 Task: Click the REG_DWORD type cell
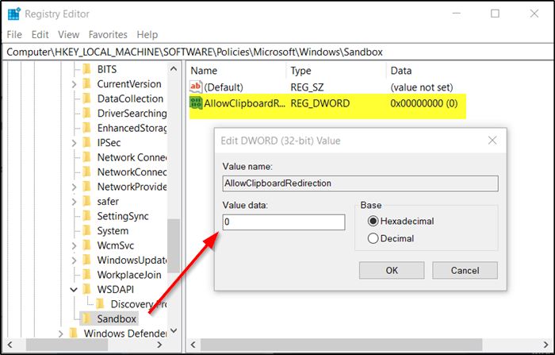point(320,103)
